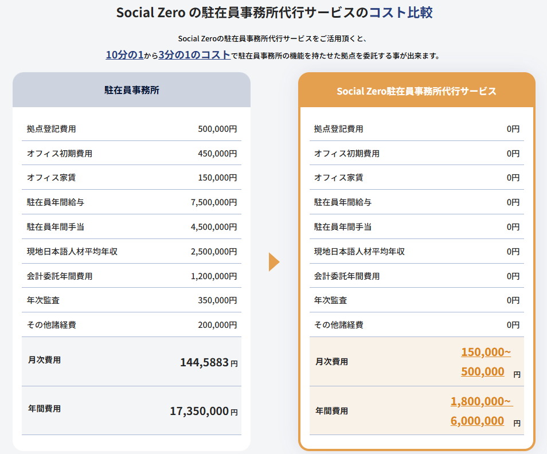Screen dimensions: 547x454
Task: Select the 500,000円 拠点登記費用 value
Action: 217,129
